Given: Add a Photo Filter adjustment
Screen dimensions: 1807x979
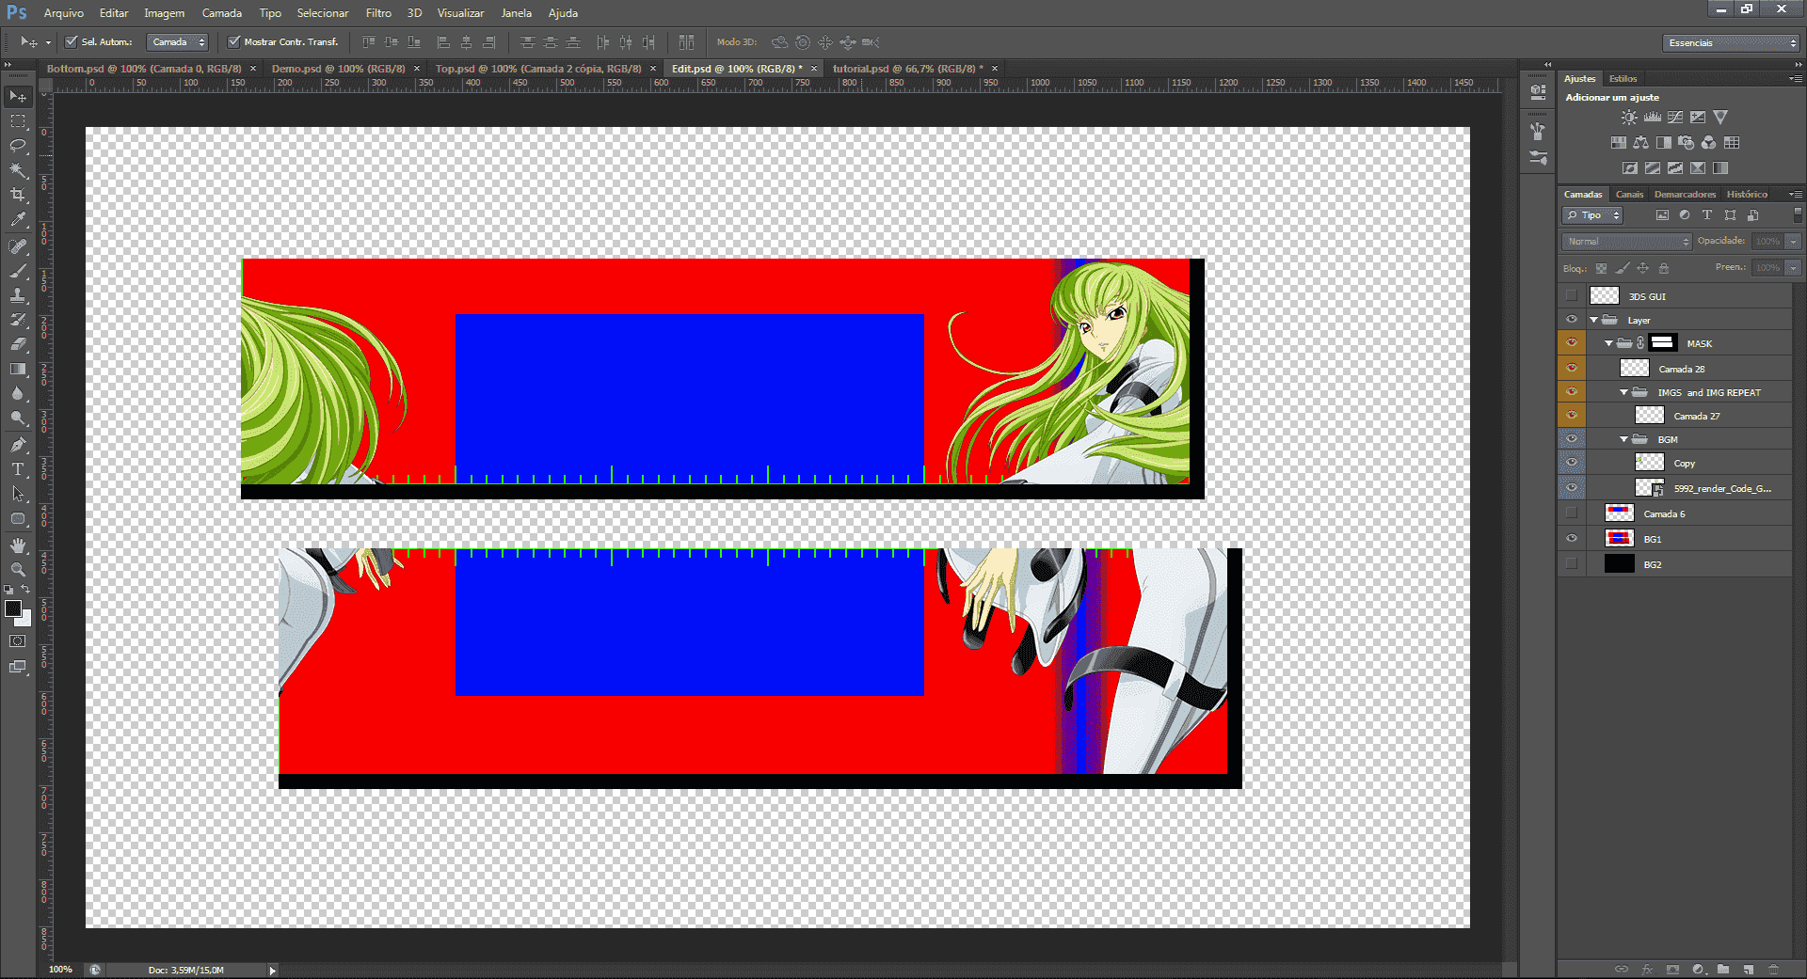Looking at the screenshot, I should [x=1687, y=143].
